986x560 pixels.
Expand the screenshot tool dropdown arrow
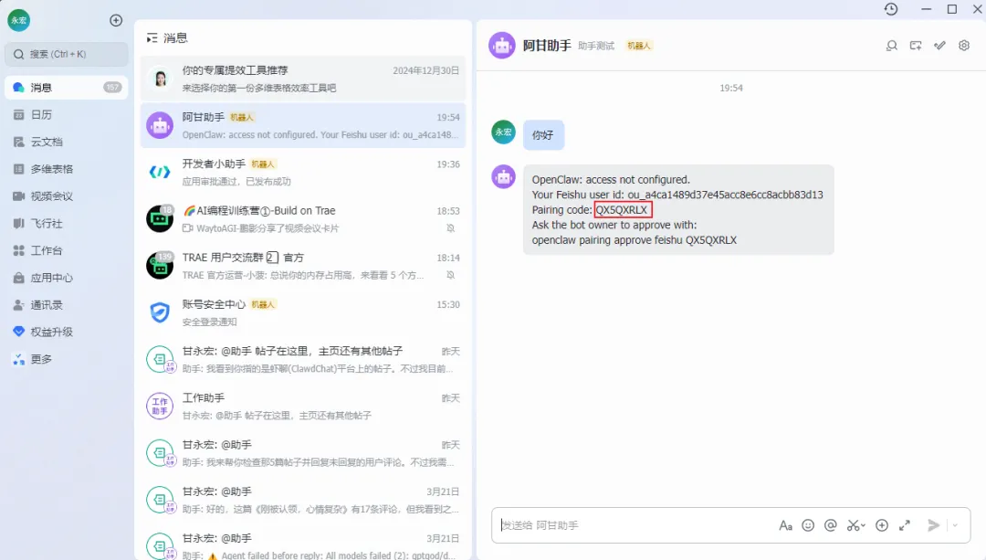click(x=864, y=525)
